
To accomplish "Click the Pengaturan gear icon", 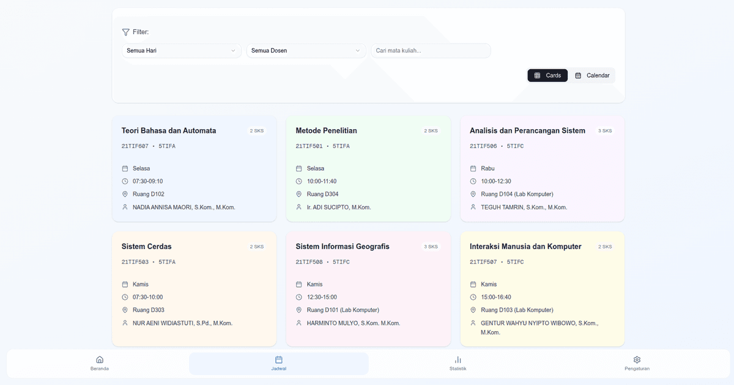I will [637, 360].
